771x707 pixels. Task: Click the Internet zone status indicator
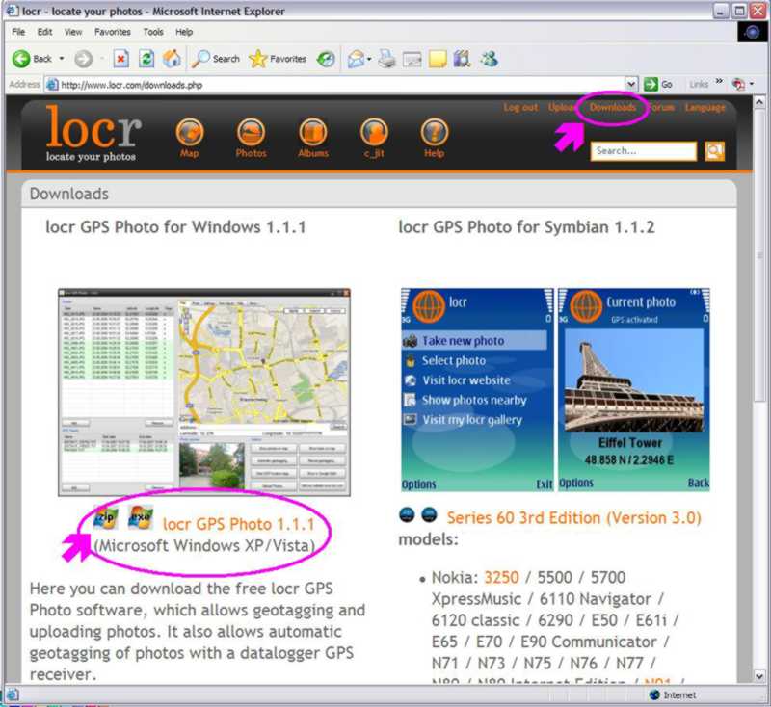coord(672,694)
